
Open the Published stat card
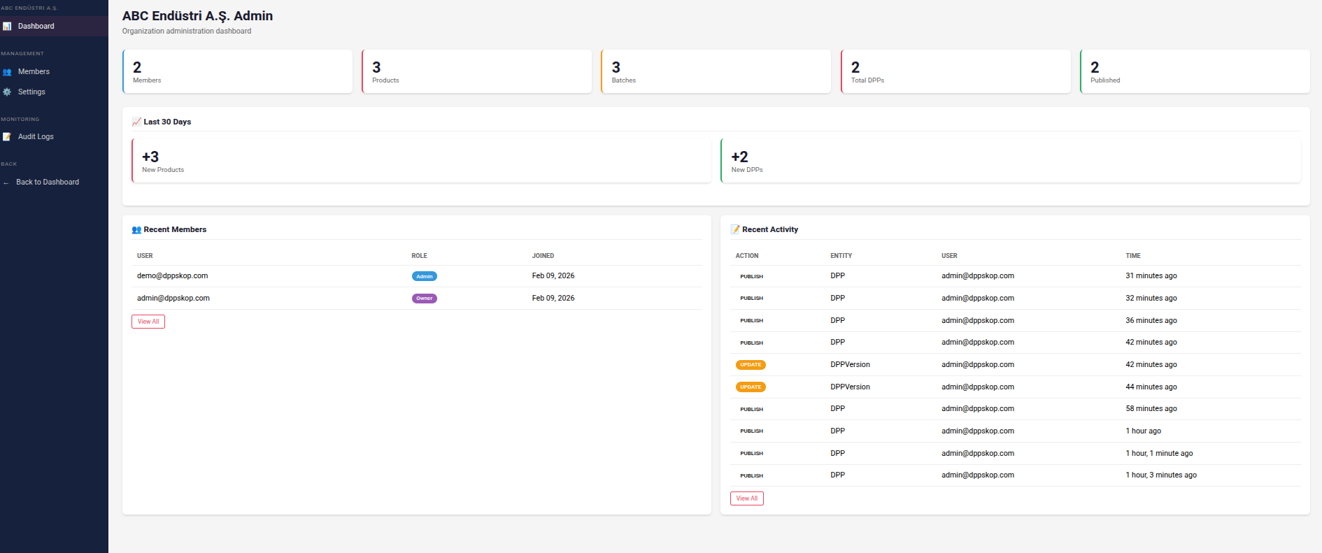(x=1195, y=71)
